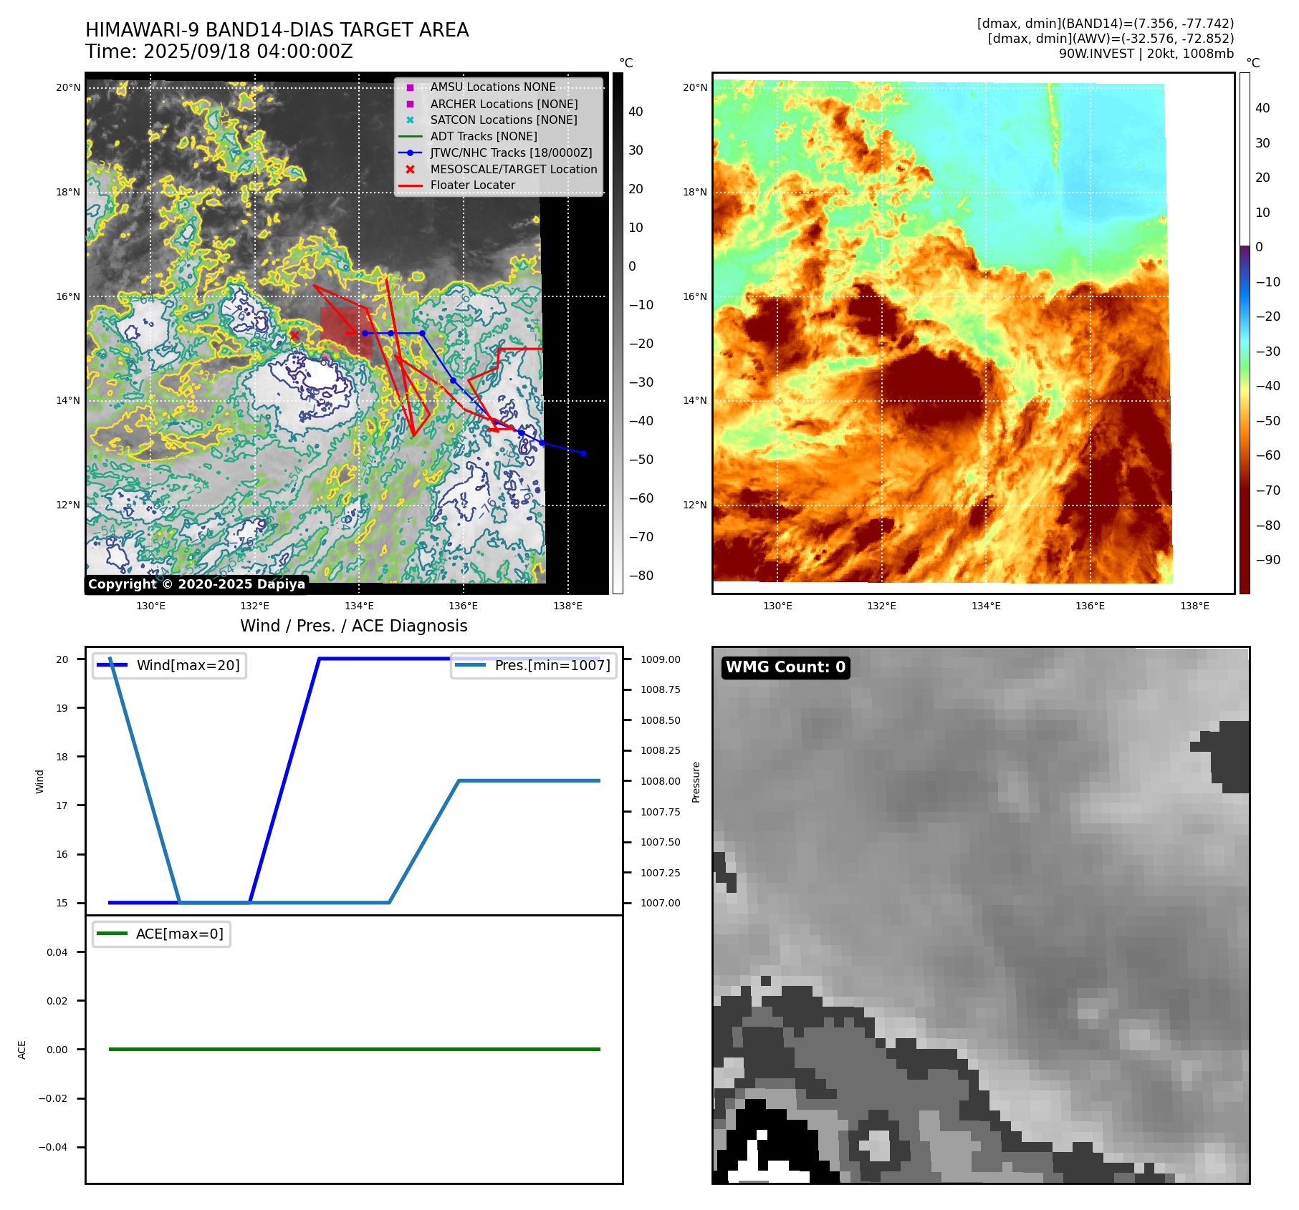This screenshot has width=1299, height=1210.
Task: Click the rotated Wind axis title
Action: click(40, 782)
